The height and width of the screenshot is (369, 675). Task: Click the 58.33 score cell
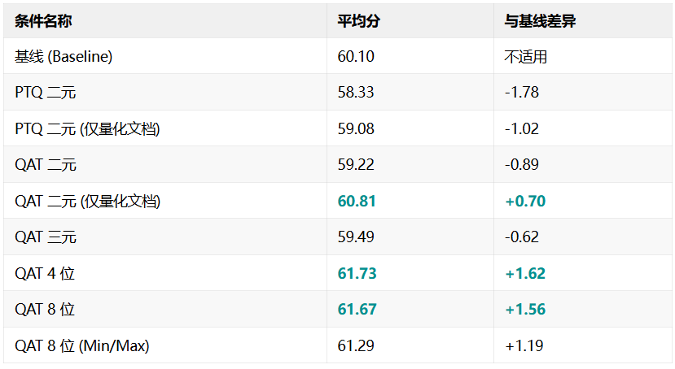click(x=356, y=93)
